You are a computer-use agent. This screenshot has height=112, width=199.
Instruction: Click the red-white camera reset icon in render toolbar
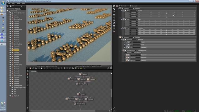click(x=30, y=68)
